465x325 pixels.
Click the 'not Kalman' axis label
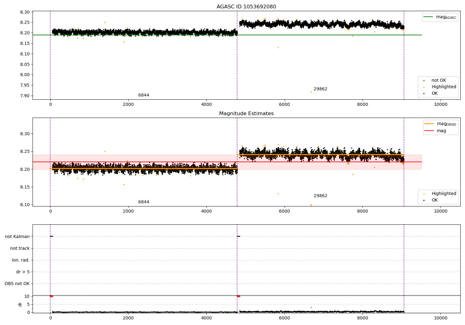coord(17,236)
